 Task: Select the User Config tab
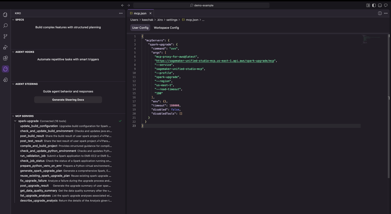(x=140, y=28)
